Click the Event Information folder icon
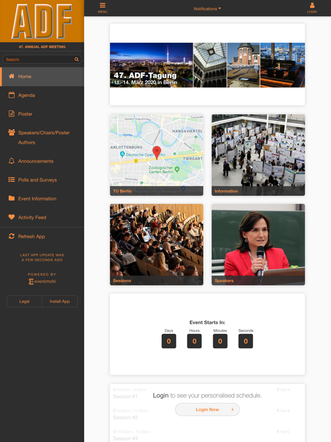331x442 pixels. point(11,198)
